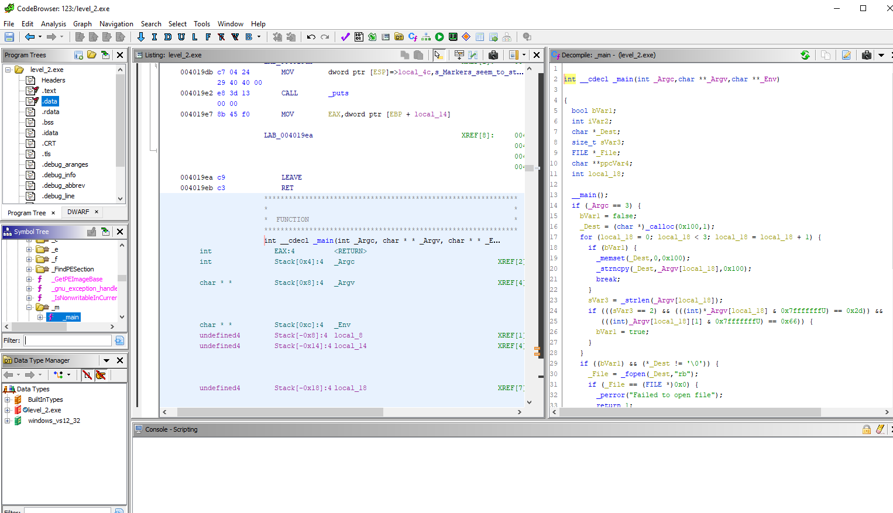Screen dimensions: 893x513
Task: Open Program Trees folder icon
Action: 92,55
